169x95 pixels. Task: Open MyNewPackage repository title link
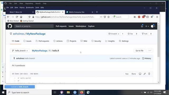pos(36,34)
